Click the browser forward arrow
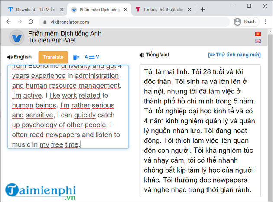Viewport: 273px width, 202px height. [x=19, y=22]
